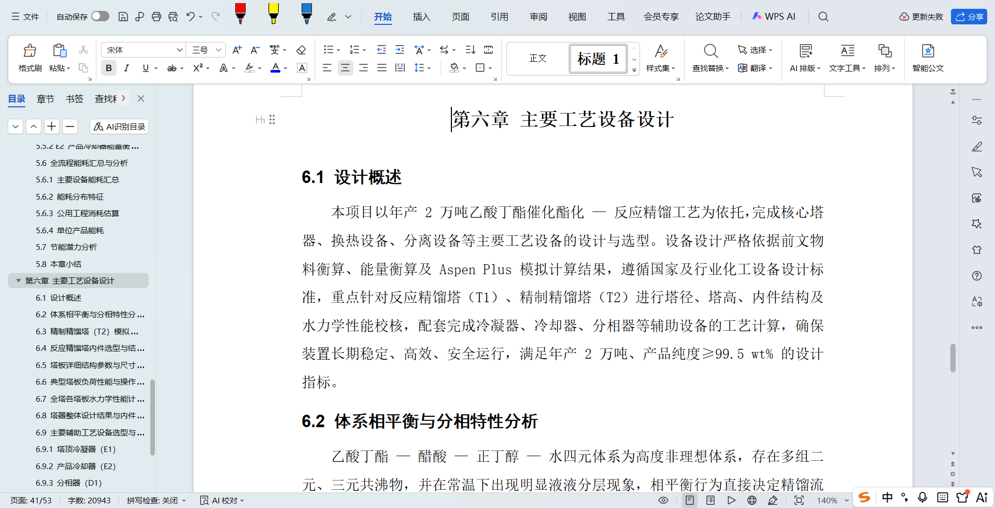
Task: Toggle strikethrough formatting
Action: click(172, 68)
